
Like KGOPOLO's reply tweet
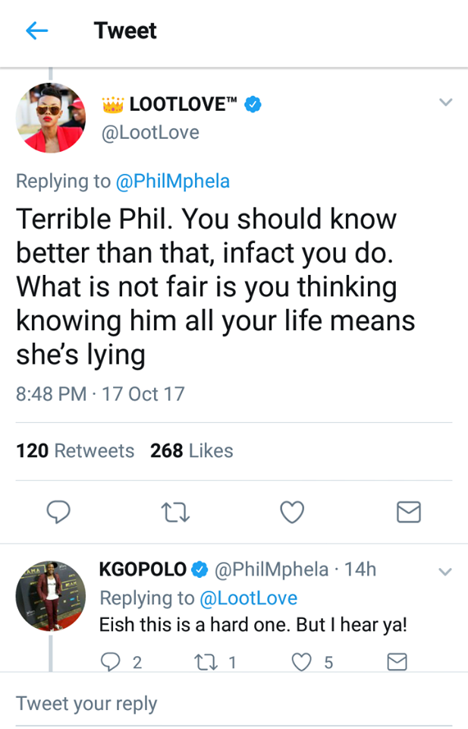point(303,662)
